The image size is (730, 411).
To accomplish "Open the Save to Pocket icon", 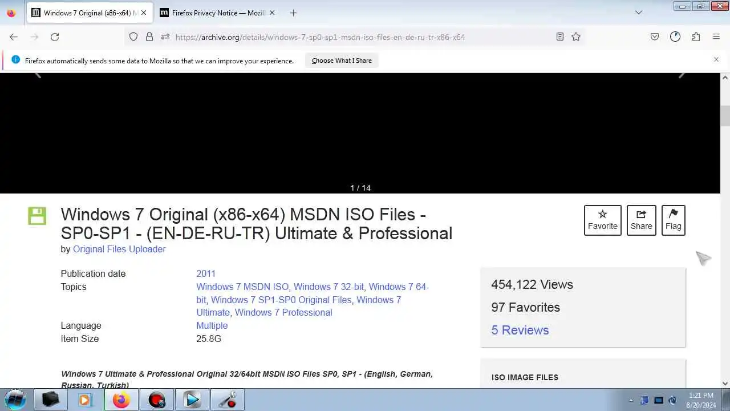I will [x=655, y=37].
